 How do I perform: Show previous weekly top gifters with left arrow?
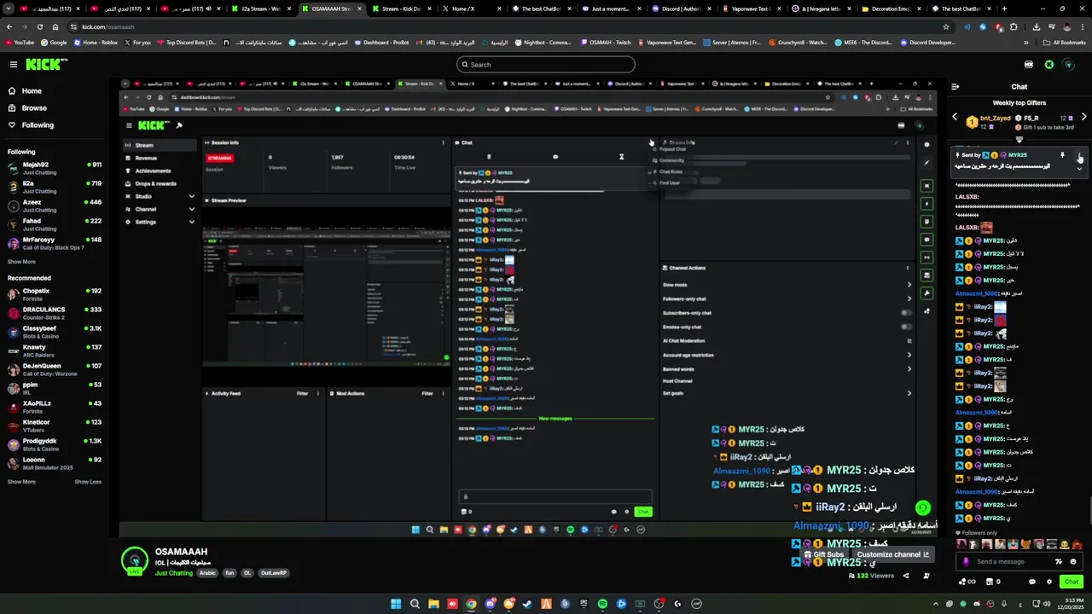coord(955,117)
